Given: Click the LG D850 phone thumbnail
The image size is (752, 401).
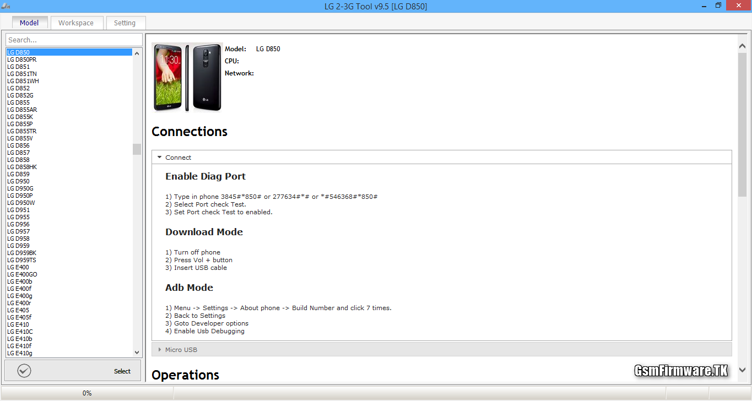Looking at the screenshot, I should (187, 78).
